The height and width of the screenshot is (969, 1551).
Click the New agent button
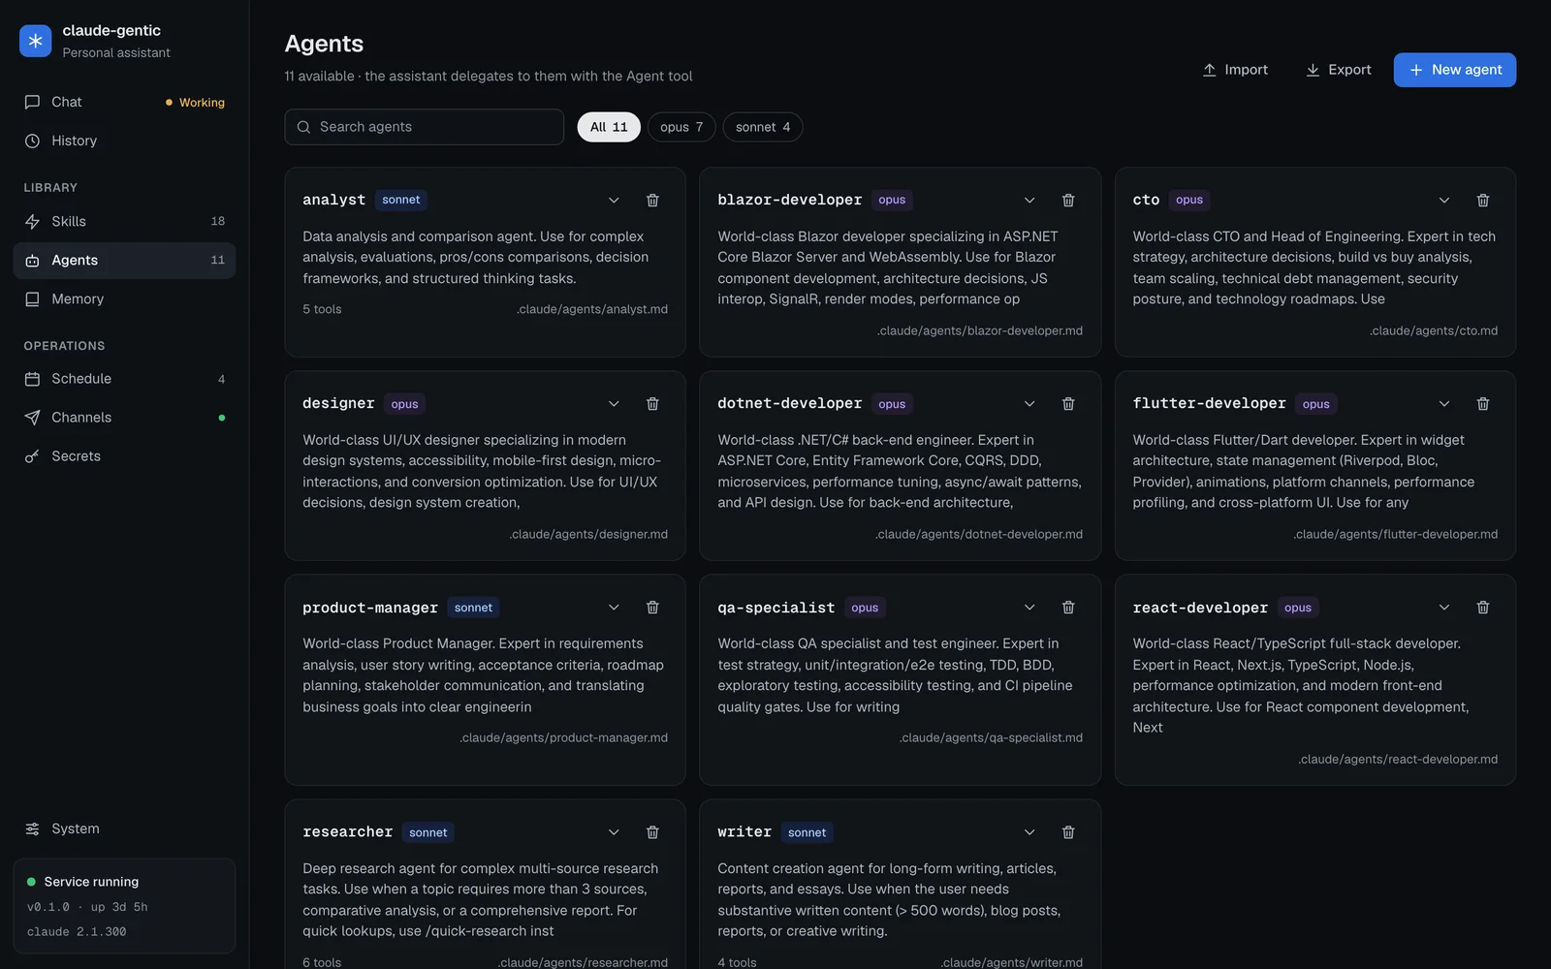pos(1454,70)
